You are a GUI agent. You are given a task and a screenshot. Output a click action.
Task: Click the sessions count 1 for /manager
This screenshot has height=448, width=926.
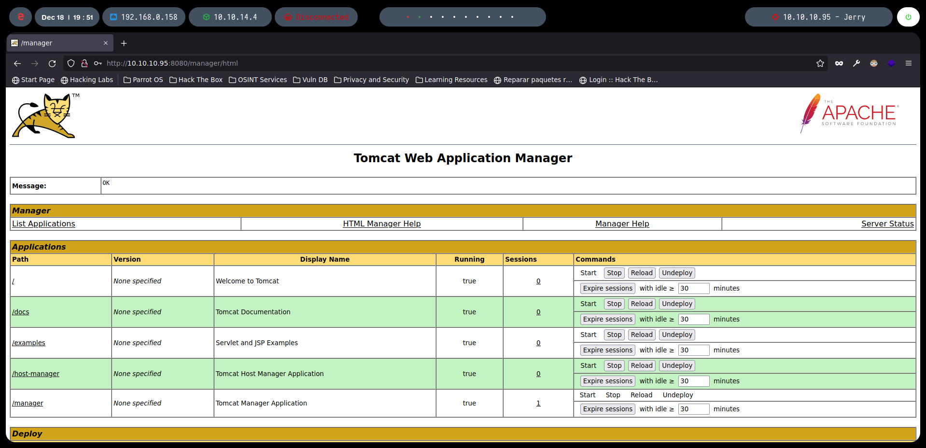click(x=538, y=403)
